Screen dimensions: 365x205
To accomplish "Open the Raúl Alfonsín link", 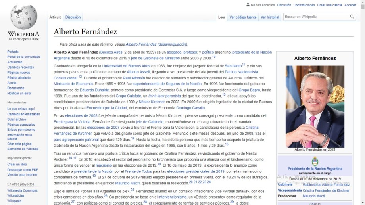I will (x=134, y=78).
